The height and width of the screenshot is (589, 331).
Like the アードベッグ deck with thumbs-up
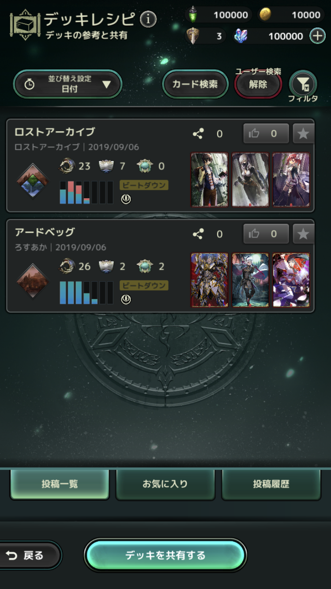pos(266,234)
